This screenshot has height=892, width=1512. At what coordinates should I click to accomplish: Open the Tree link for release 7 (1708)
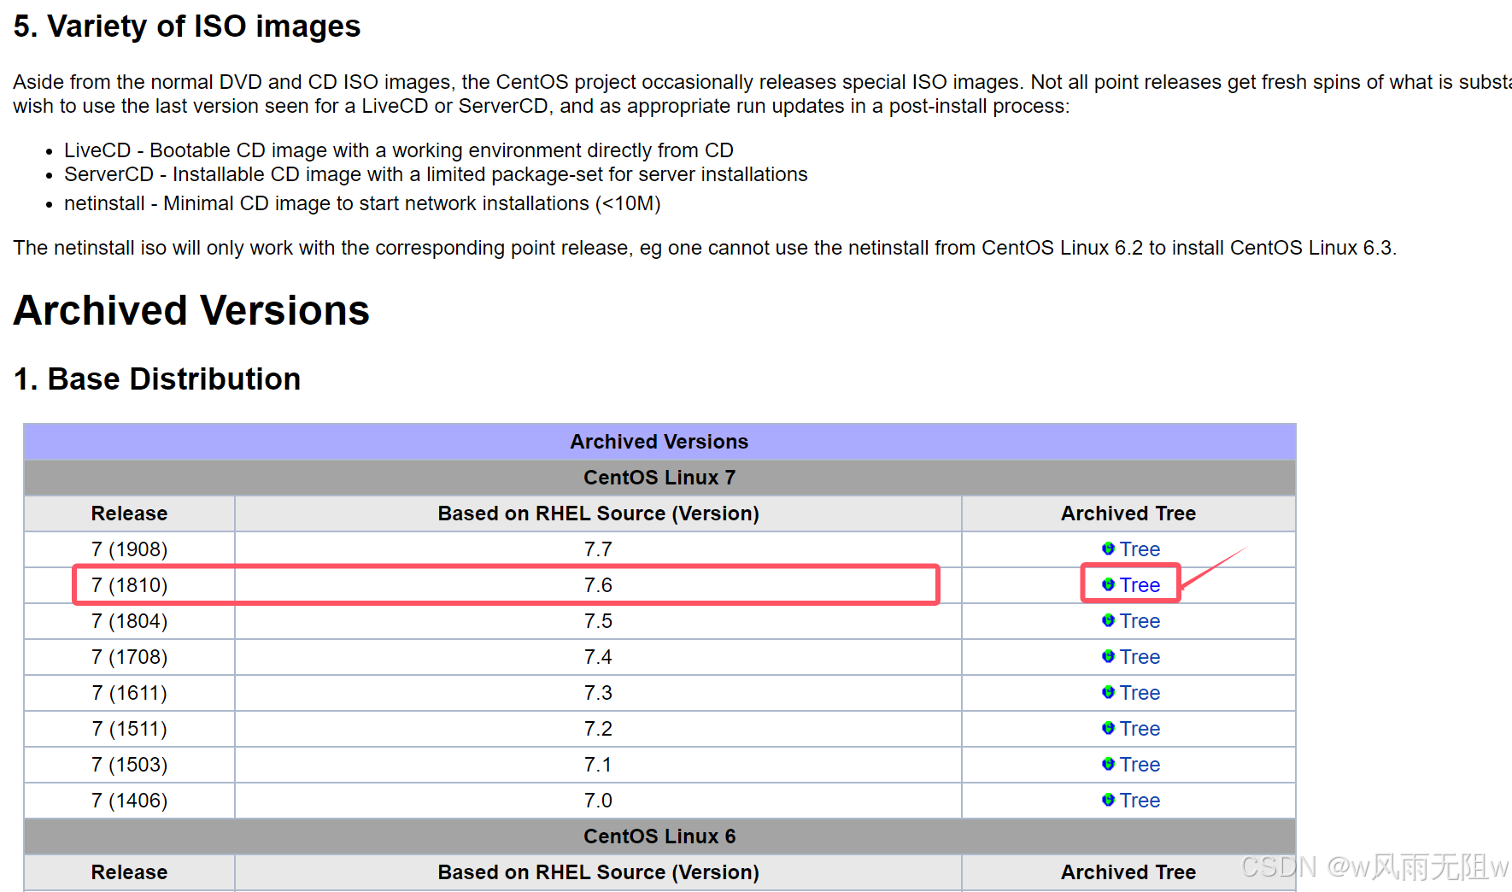tap(1140, 657)
